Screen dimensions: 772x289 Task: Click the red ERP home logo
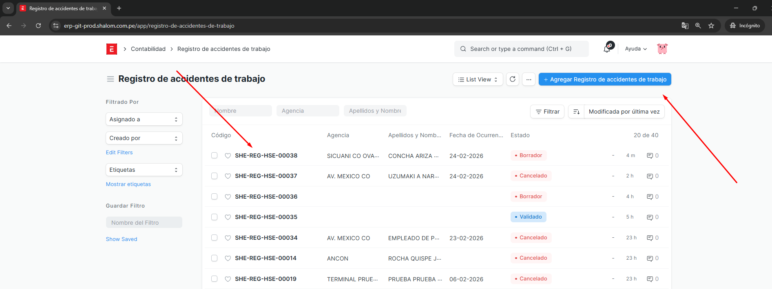tap(111, 49)
